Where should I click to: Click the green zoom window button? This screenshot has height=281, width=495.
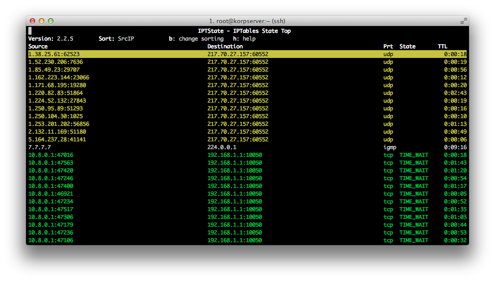tap(51, 21)
